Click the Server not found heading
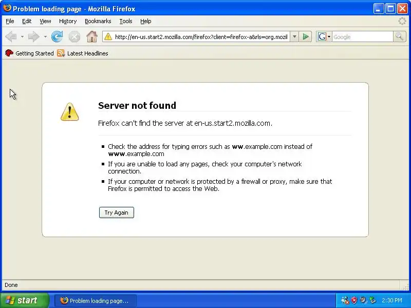The width and height of the screenshot is (411, 308). point(137,105)
